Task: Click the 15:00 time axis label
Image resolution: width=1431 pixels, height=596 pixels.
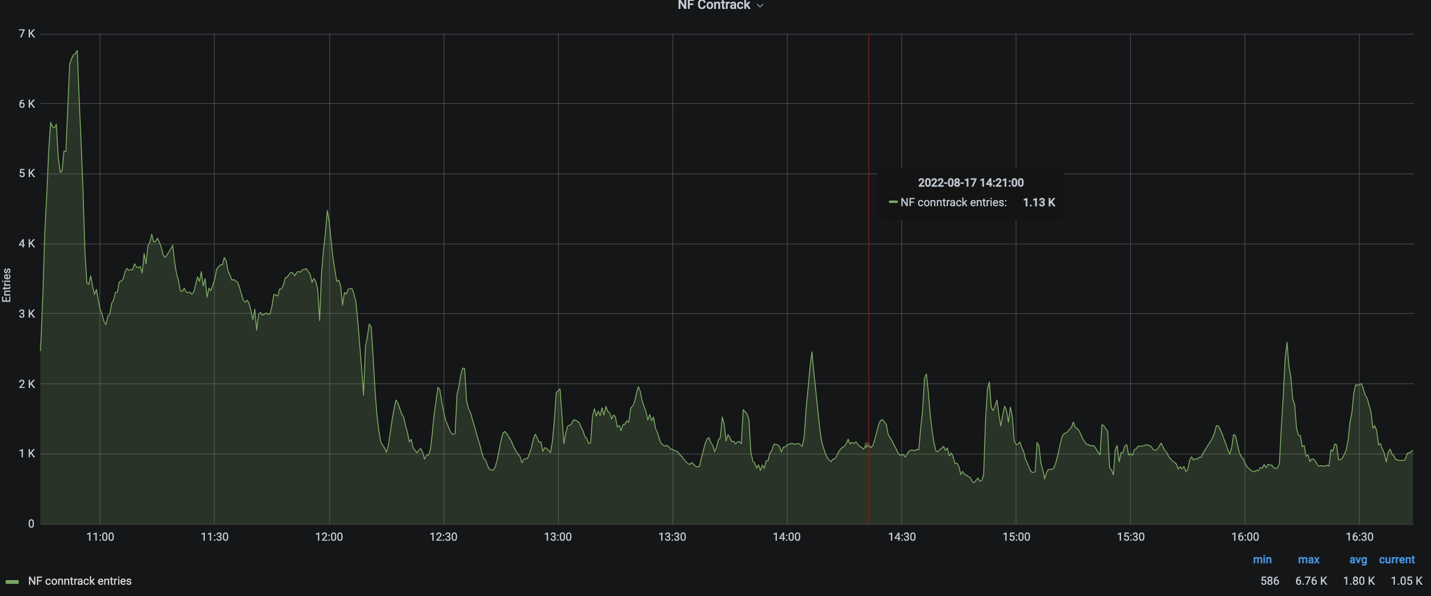Action: pos(1016,536)
